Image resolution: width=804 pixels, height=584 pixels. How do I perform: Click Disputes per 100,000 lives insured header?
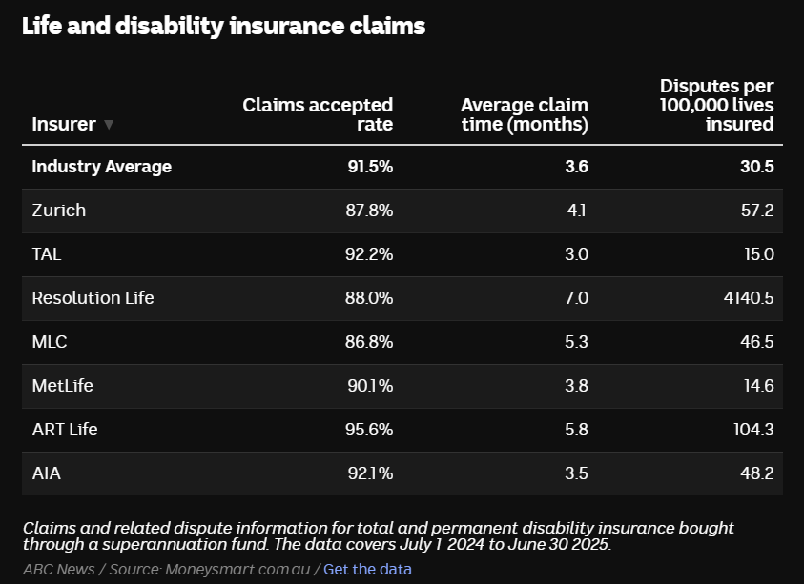tap(716, 105)
